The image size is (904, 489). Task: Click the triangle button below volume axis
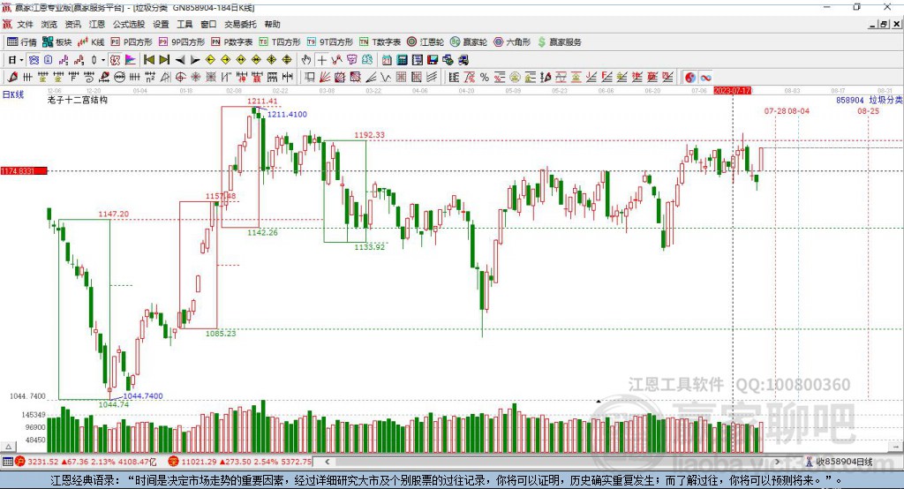click(9, 447)
